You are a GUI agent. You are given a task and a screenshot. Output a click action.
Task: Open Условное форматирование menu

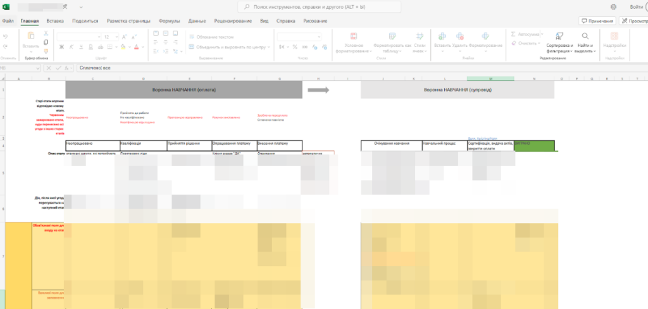[354, 43]
